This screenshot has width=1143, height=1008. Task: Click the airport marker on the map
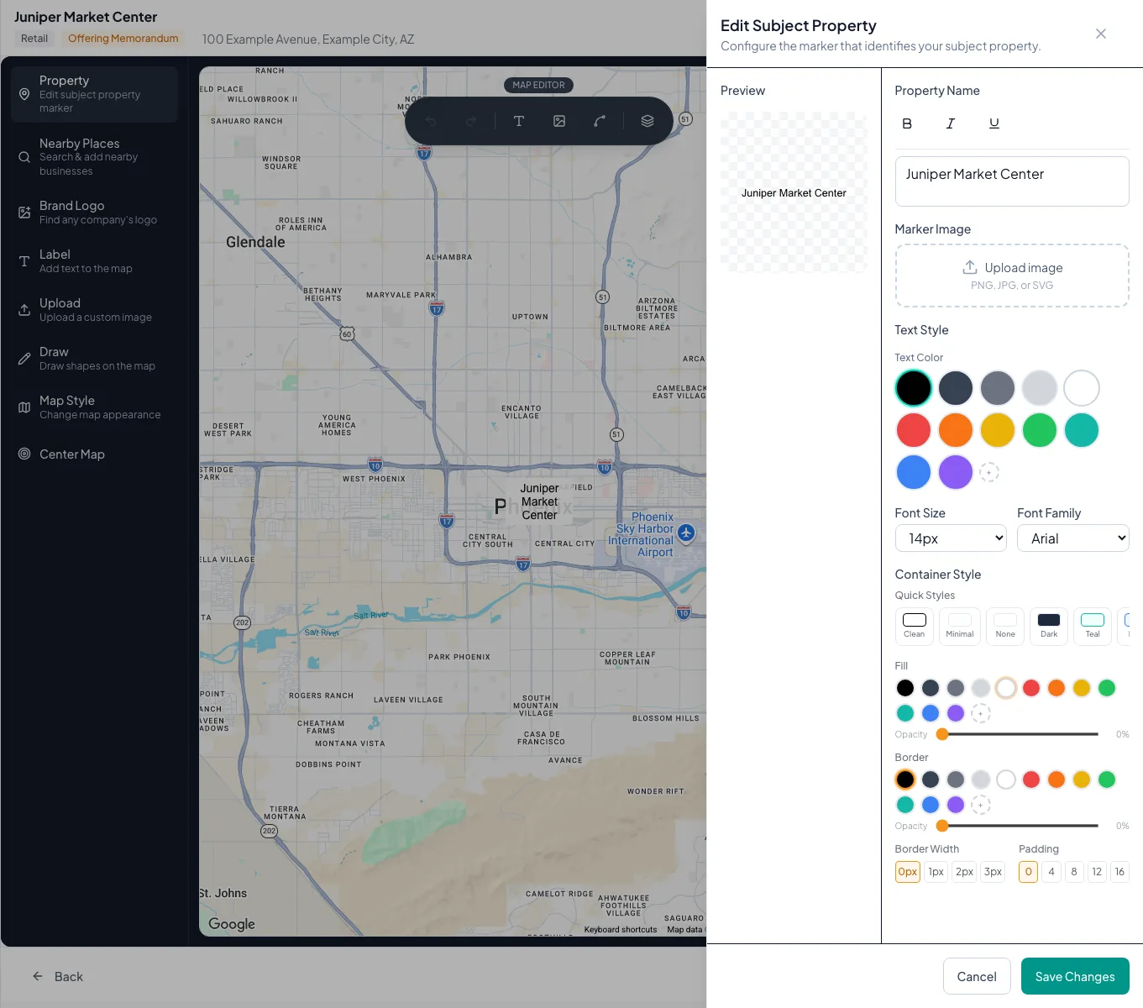click(686, 533)
